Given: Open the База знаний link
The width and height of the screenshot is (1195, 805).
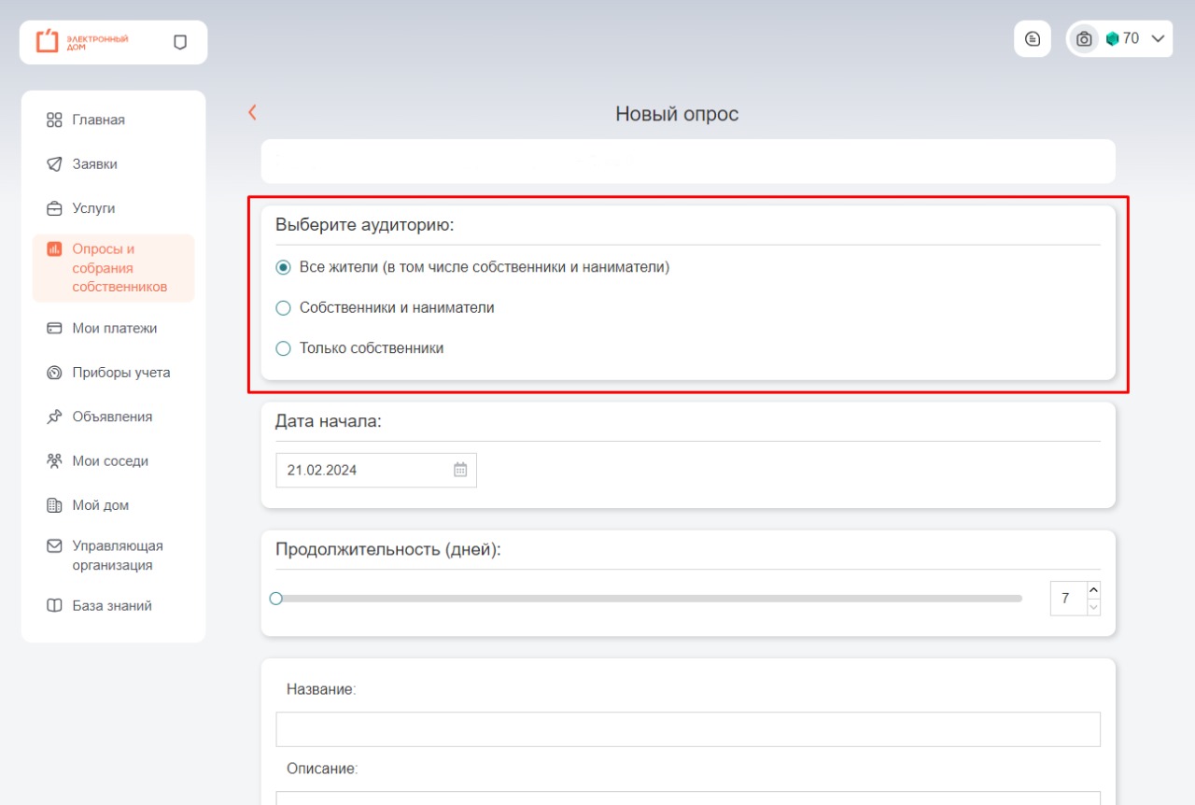Looking at the screenshot, I should pyautogui.click(x=111, y=606).
